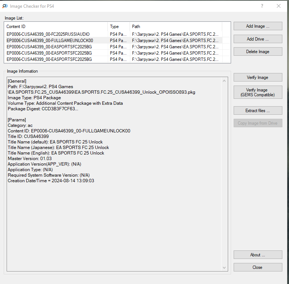289x284 pixels.
Task: Click the Creation Date/Time line
Action: 51,181
